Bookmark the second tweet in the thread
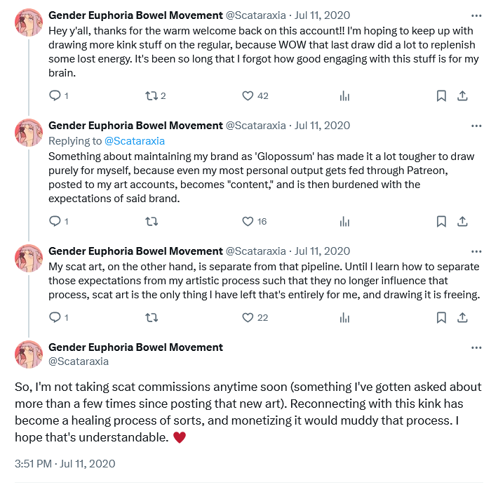Image resolution: width=491 pixels, height=492 pixels. tap(441, 222)
